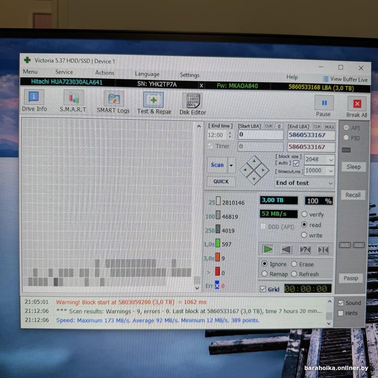Click the MAX button beside End LBA
Image resolution: width=378 pixels, height=378 pixels.
[329, 127]
